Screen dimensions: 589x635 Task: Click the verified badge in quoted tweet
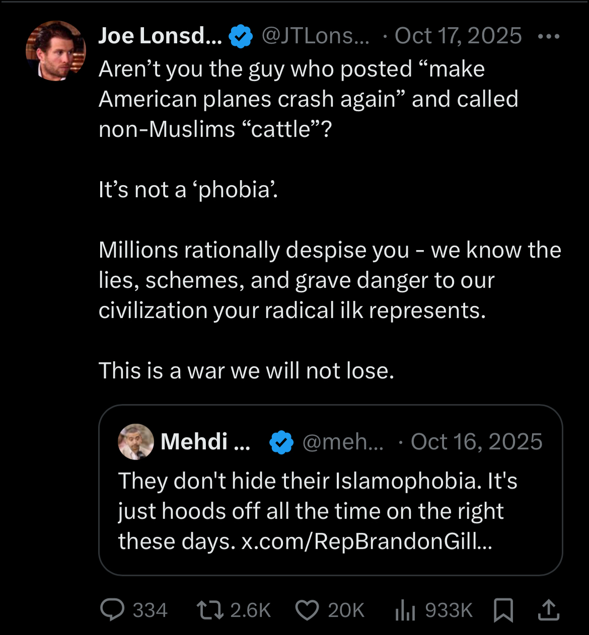click(x=281, y=442)
